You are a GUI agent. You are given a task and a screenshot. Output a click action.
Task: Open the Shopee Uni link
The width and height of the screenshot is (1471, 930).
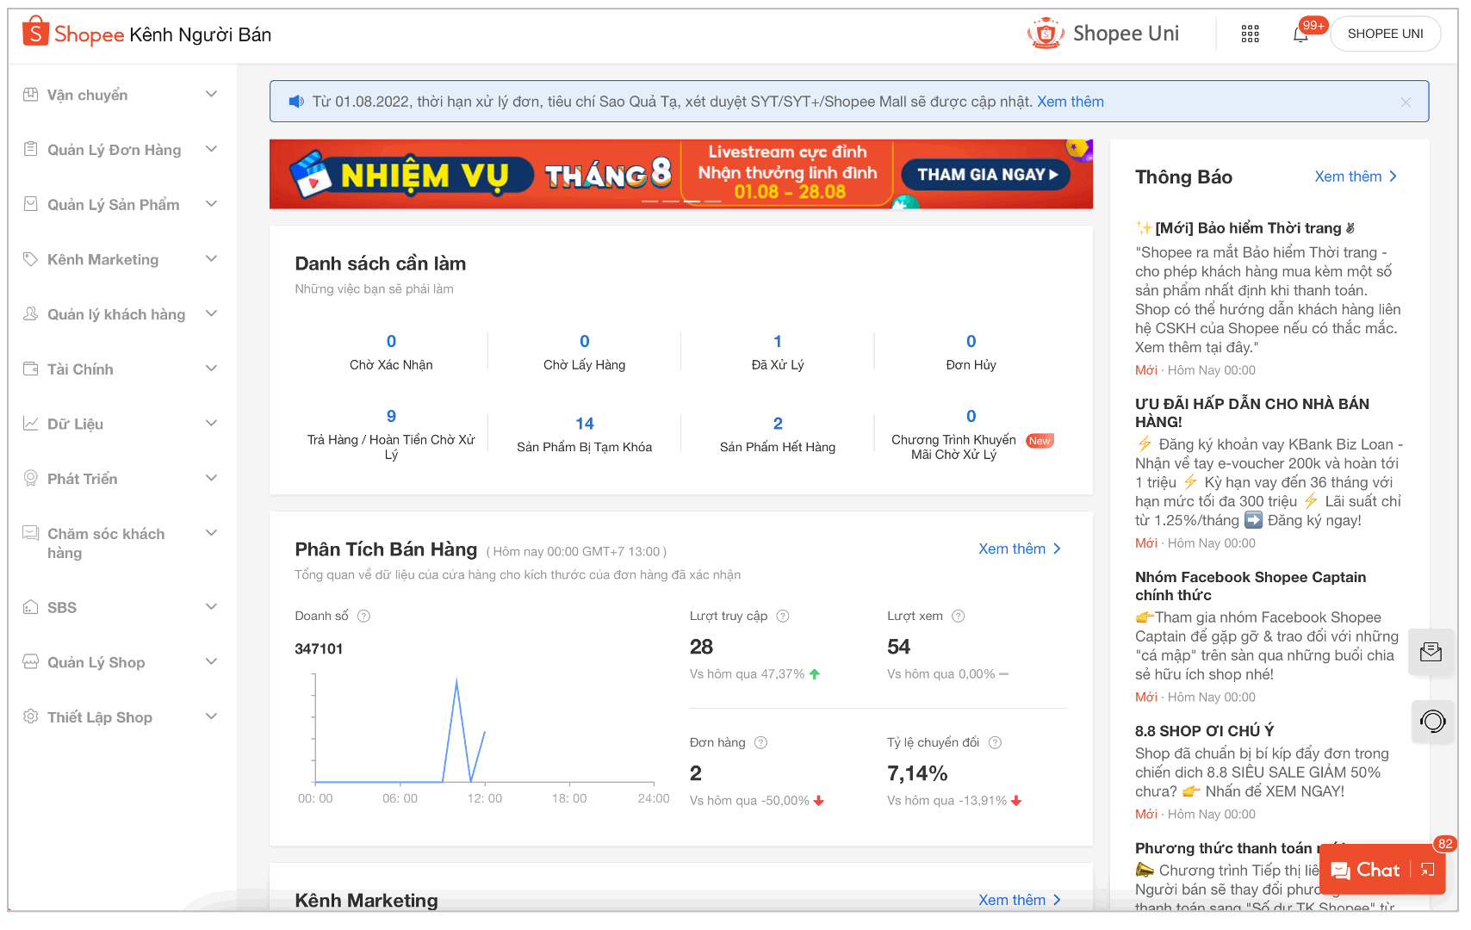[1103, 34]
